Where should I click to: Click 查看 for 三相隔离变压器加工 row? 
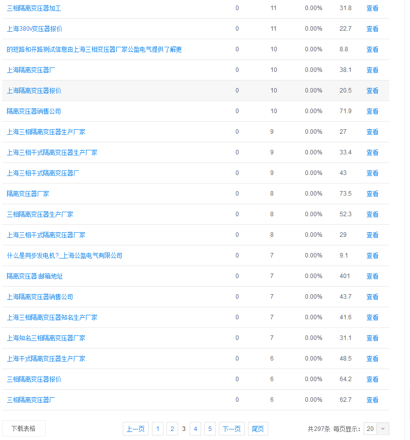372,9
